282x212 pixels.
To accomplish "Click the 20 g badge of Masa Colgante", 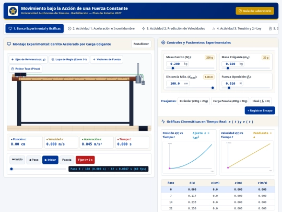I will point(266,58).
